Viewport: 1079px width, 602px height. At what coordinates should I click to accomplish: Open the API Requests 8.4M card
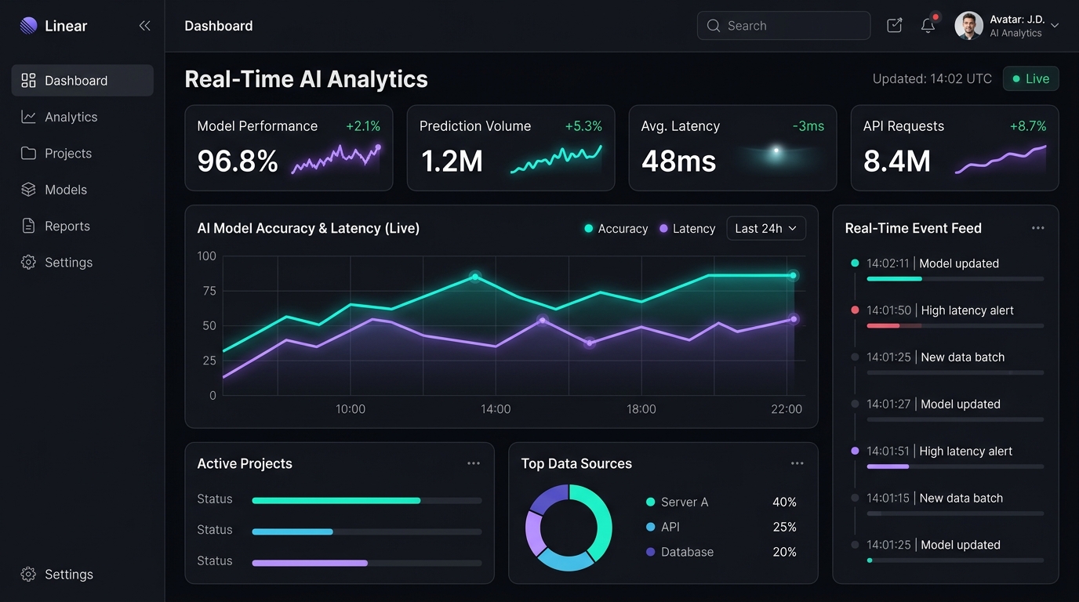pyautogui.click(x=954, y=148)
